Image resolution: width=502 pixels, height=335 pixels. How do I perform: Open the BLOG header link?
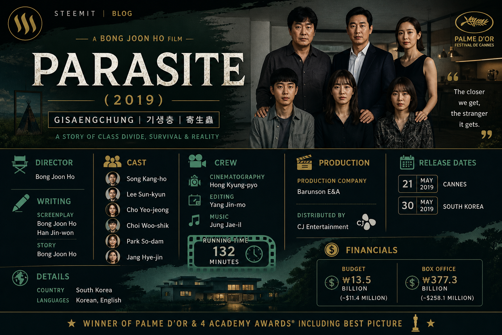(x=122, y=13)
